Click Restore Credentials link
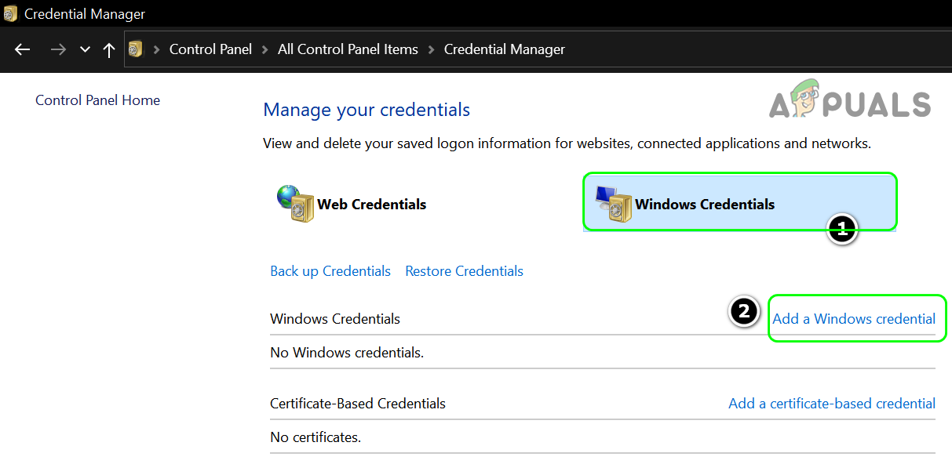Image resolution: width=952 pixels, height=464 pixels. pyautogui.click(x=464, y=271)
